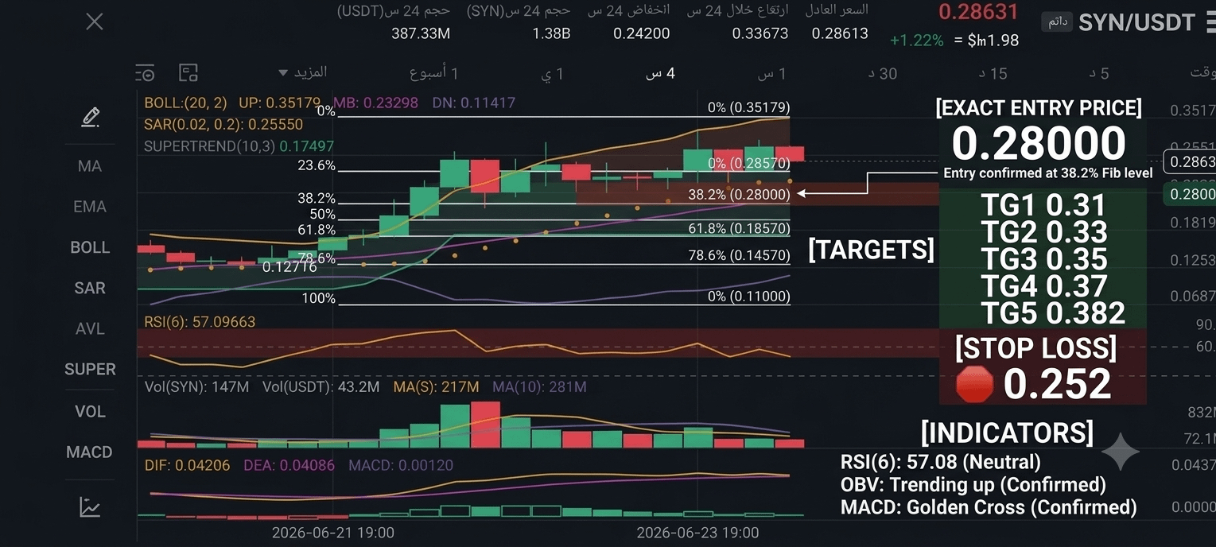Screen dimensions: 1216x547
Task: Toggle the VOL sub-indicator
Action: click(90, 411)
